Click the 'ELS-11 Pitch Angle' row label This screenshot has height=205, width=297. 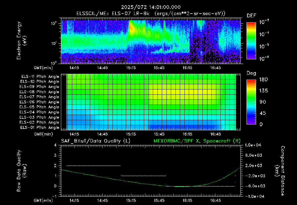[x=40, y=77]
